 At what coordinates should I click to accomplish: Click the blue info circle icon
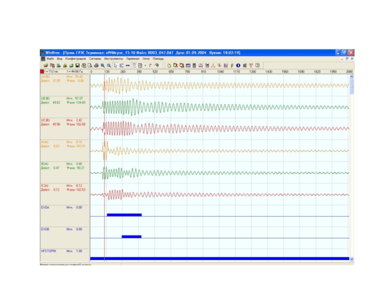[x=238, y=65]
